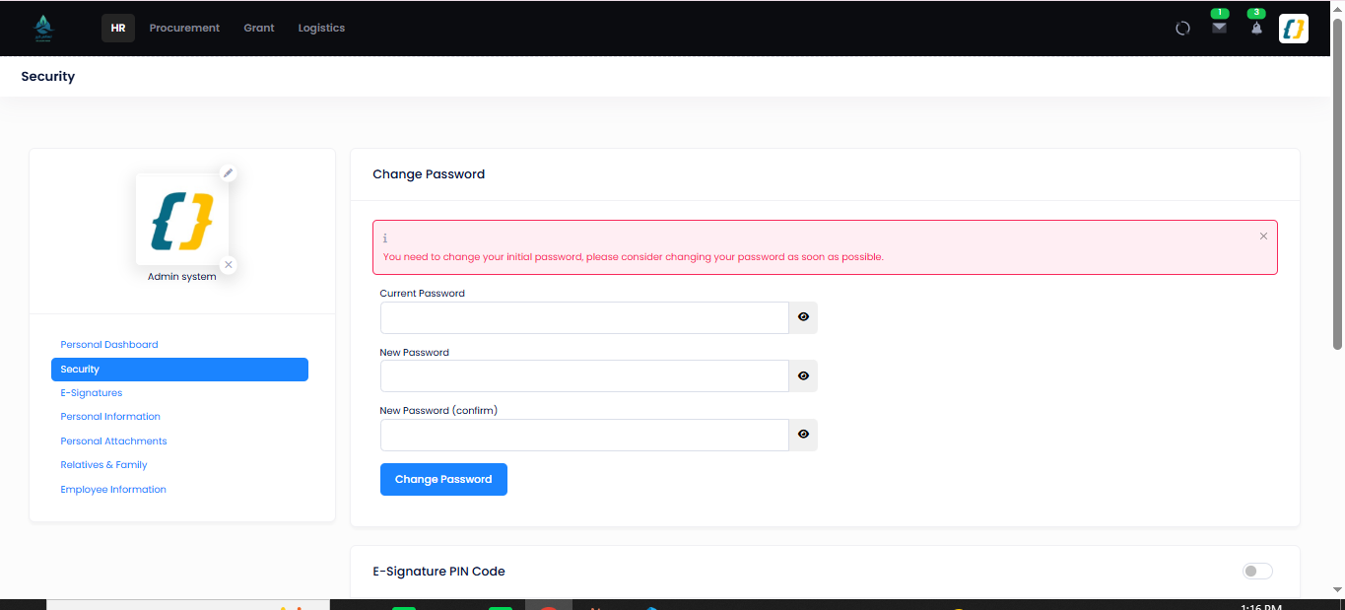Image resolution: width=1345 pixels, height=610 pixels.
Task: Open the mail inbox icon with badge 1
Action: [x=1220, y=28]
